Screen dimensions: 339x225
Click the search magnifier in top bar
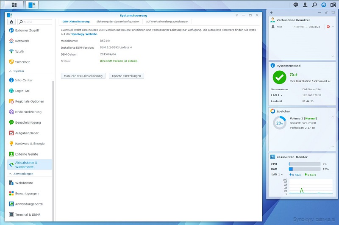[314, 5]
